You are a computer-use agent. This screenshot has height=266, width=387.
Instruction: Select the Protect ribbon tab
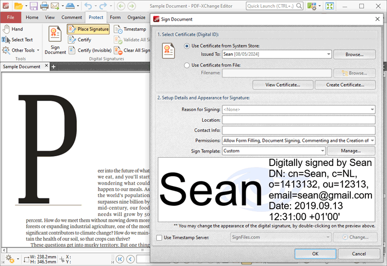pos(96,17)
